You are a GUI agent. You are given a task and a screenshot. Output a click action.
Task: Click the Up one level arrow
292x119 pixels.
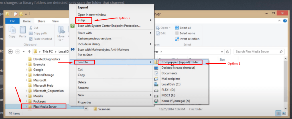pos(29,51)
